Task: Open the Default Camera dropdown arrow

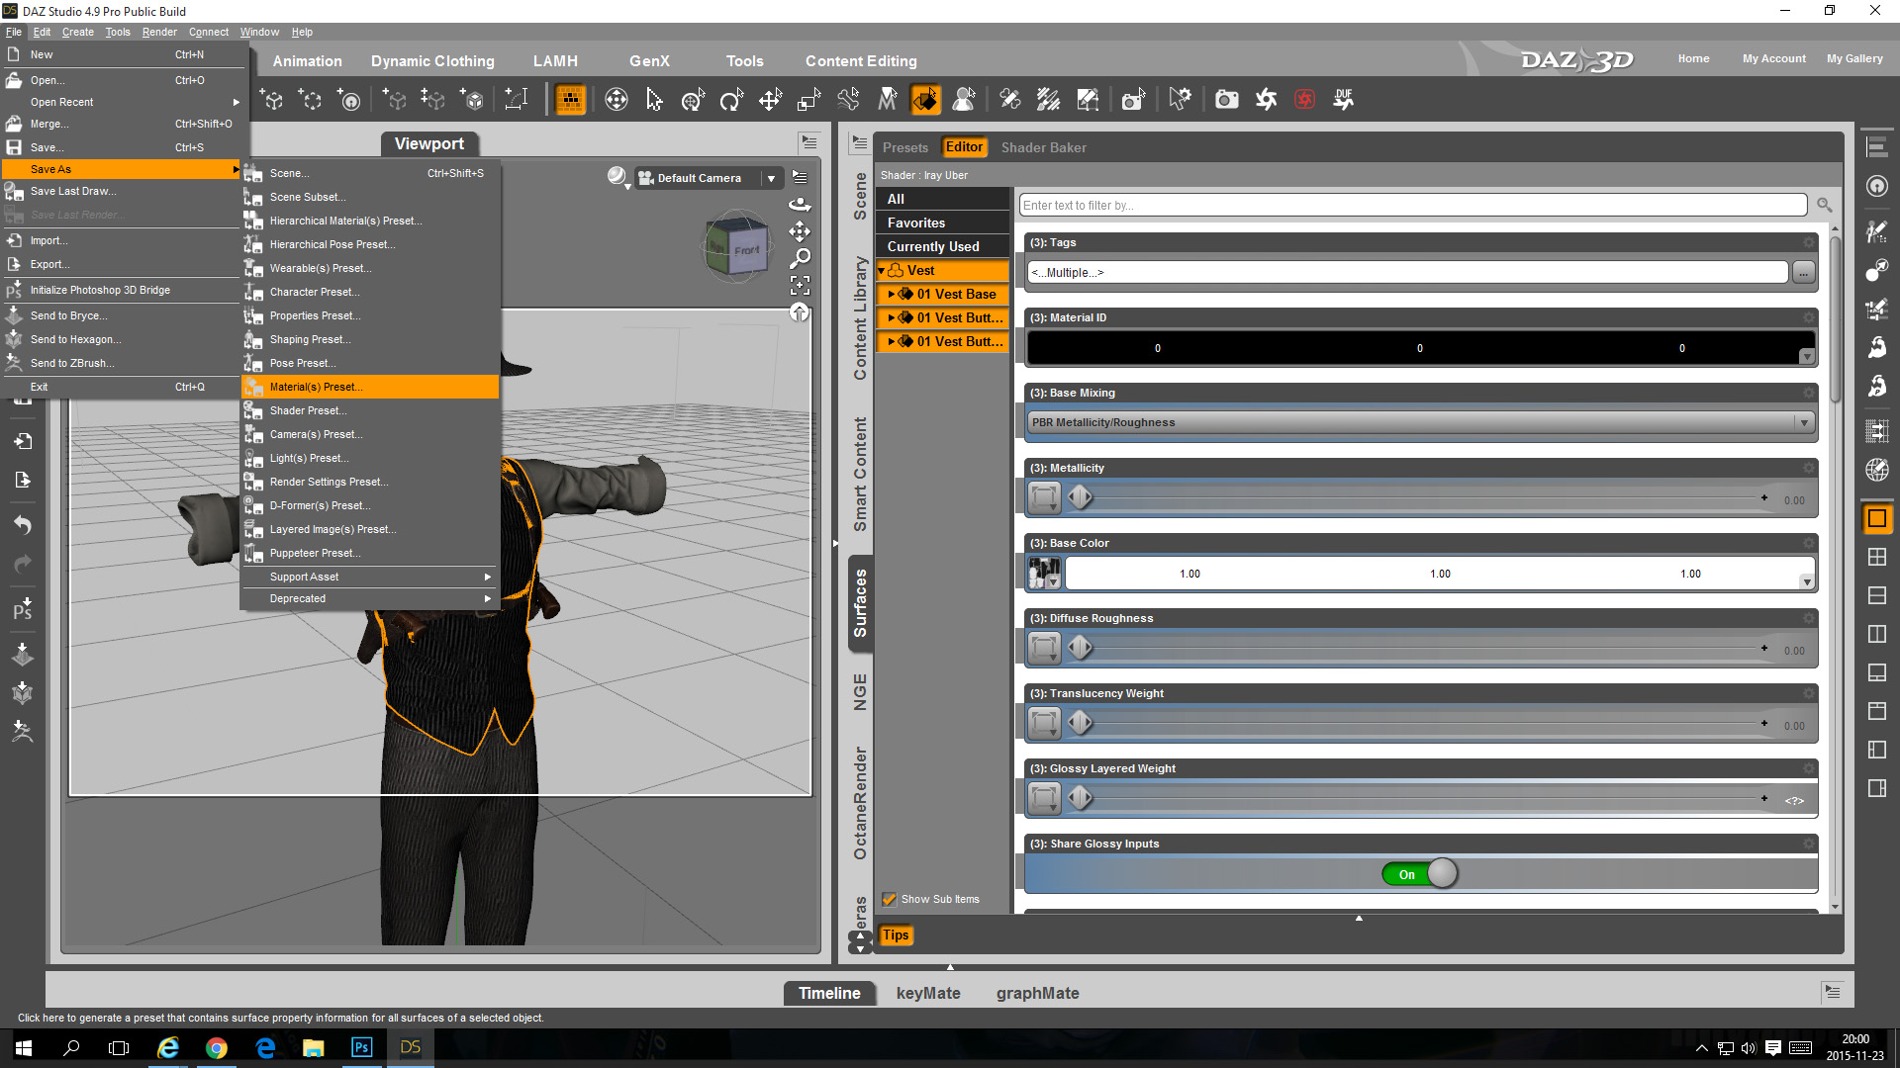Action: (771, 178)
